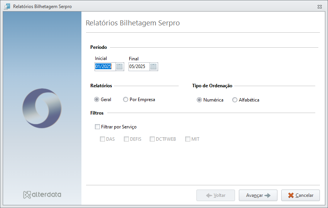Viewport: 328px width, 208px height.
Task: Click the Inicial field label
Action: coord(101,58)
